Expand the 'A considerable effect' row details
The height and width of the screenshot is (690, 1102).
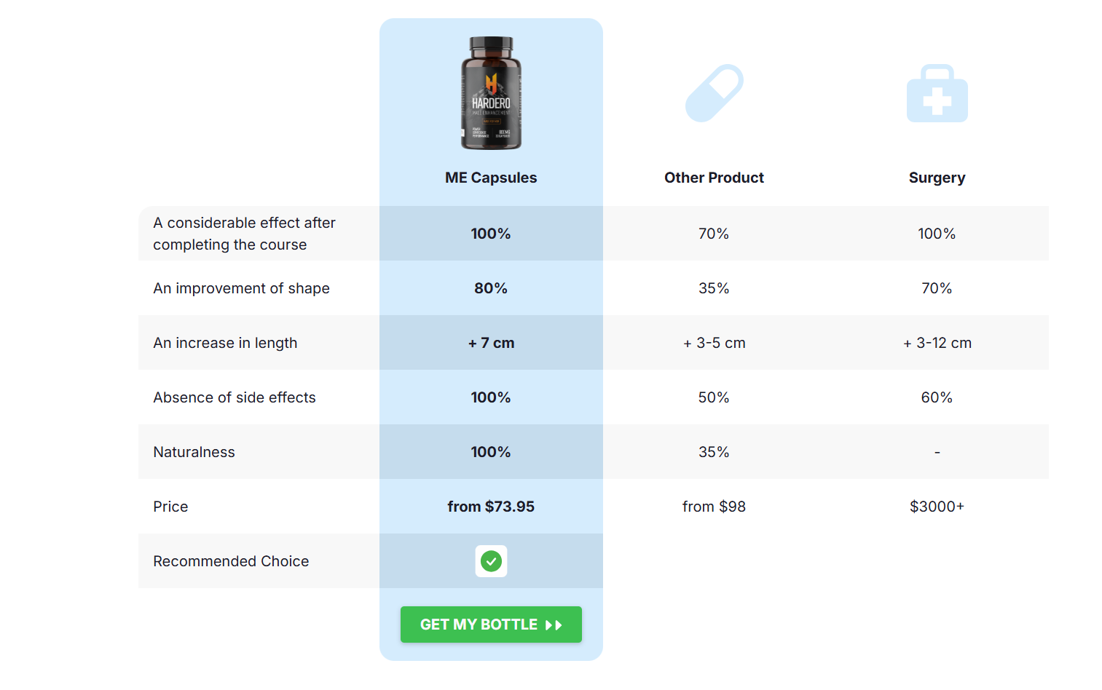(x=244, y=233)
